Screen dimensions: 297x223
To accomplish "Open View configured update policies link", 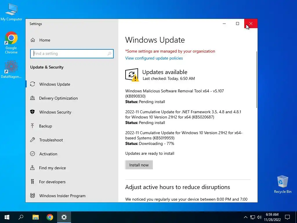I will [x=154, y=58].
